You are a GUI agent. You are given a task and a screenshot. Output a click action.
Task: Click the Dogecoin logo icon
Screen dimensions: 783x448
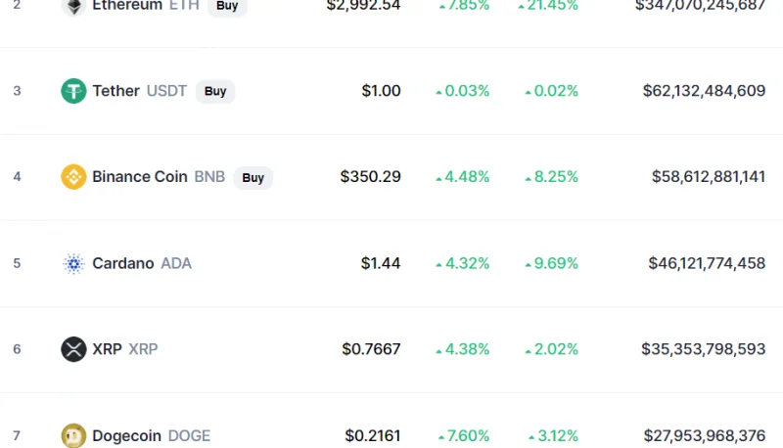(73, 435)
